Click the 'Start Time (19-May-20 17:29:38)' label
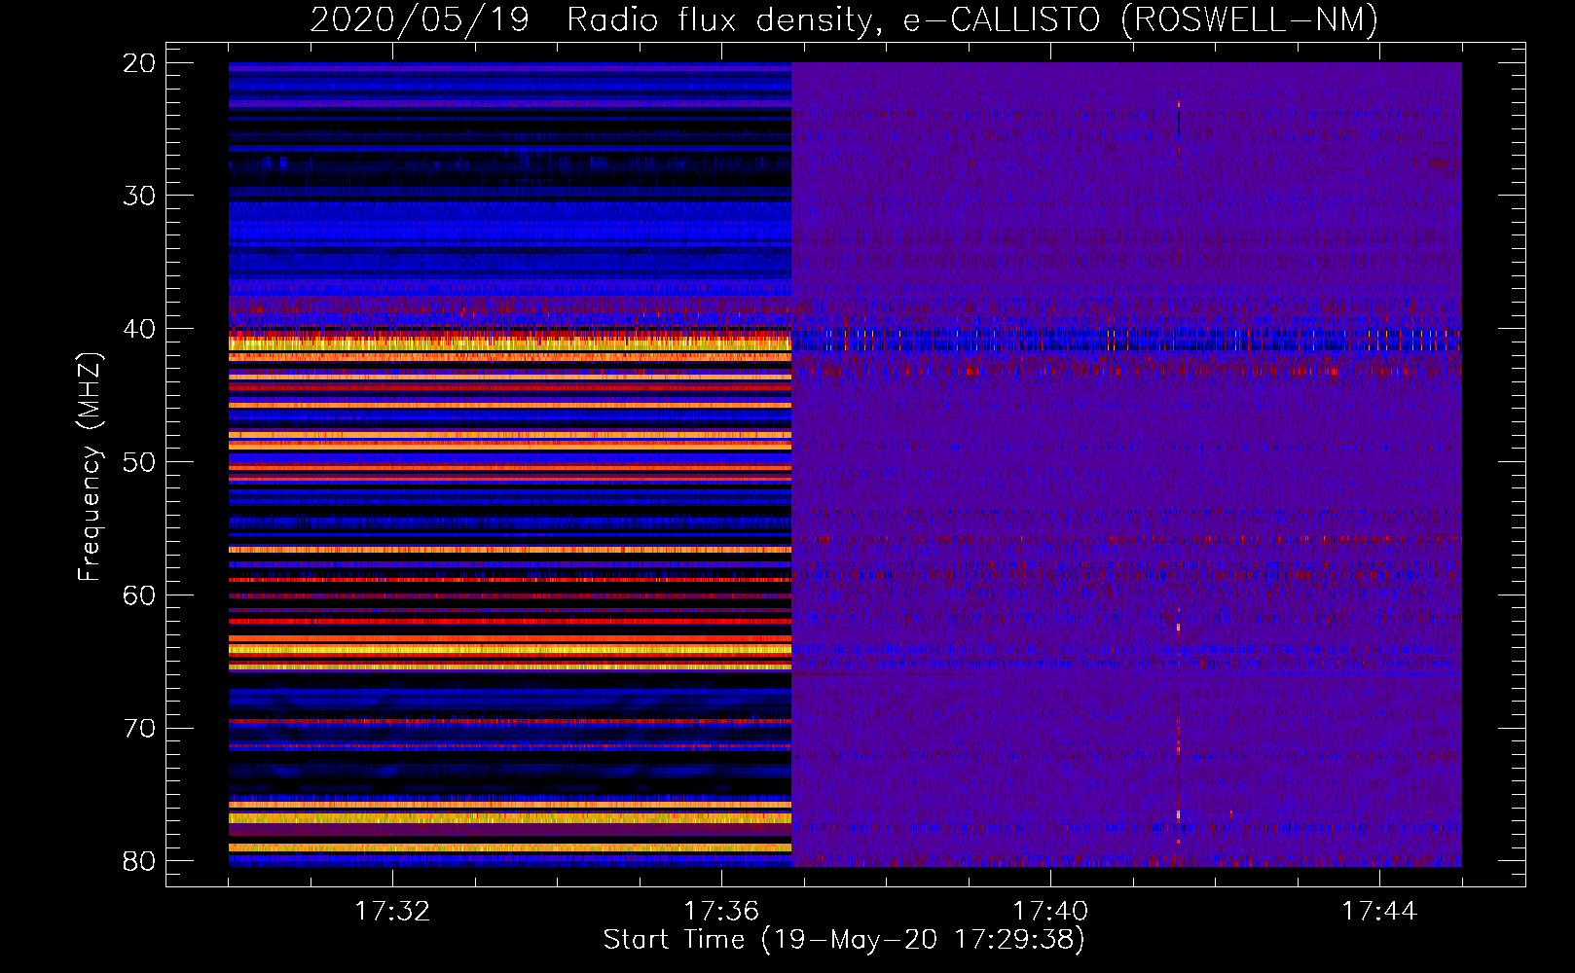Screen dimensions: 1575x973 click(x=844, y=940)
